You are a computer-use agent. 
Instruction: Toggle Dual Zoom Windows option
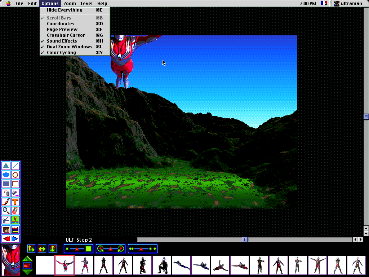click(x=75, y=47)
